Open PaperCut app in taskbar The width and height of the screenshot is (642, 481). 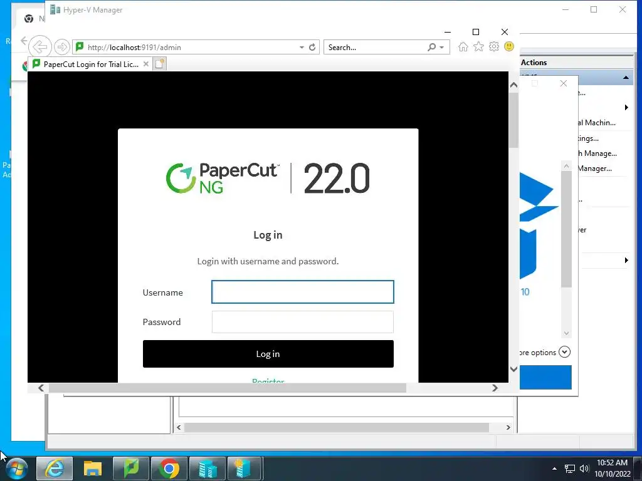pyautogui.click(x=130, y=468)
